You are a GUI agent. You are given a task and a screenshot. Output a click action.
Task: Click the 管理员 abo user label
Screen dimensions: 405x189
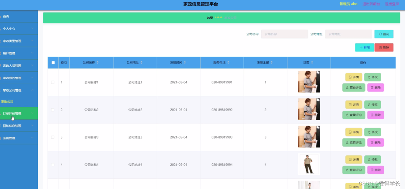pos(348,4)
